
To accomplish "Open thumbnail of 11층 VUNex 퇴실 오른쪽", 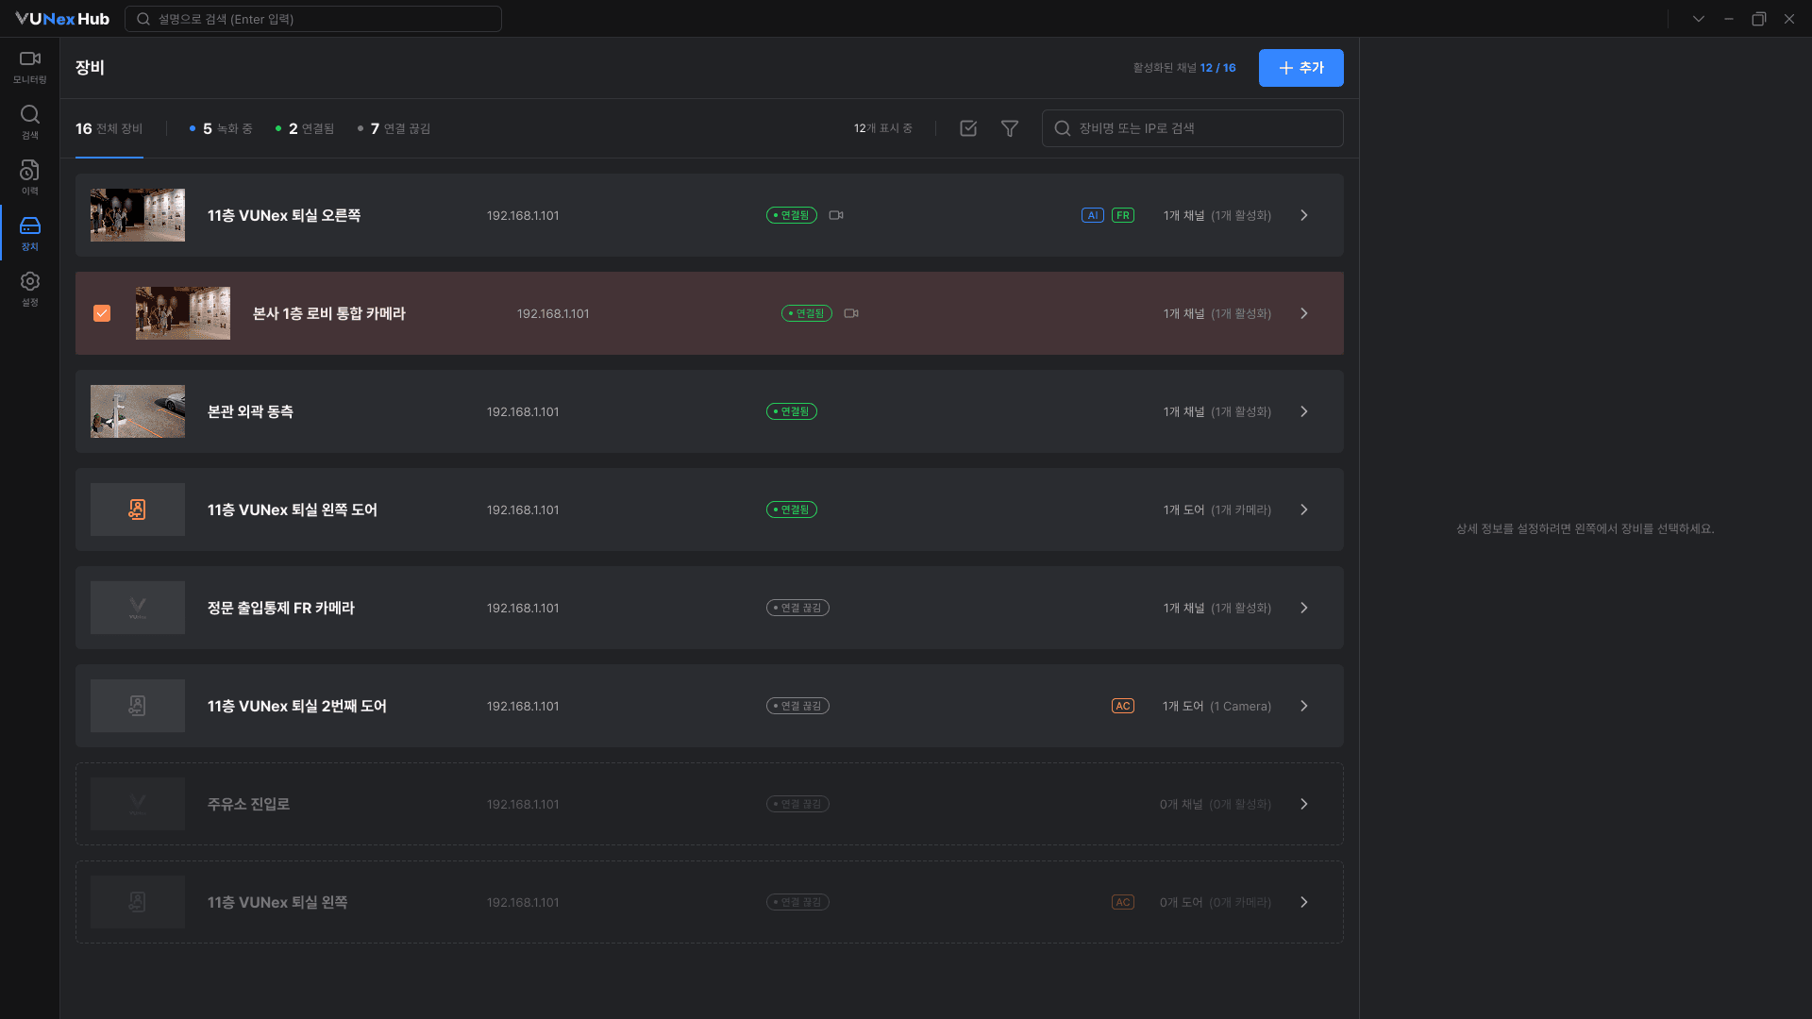I will [138, 215].
